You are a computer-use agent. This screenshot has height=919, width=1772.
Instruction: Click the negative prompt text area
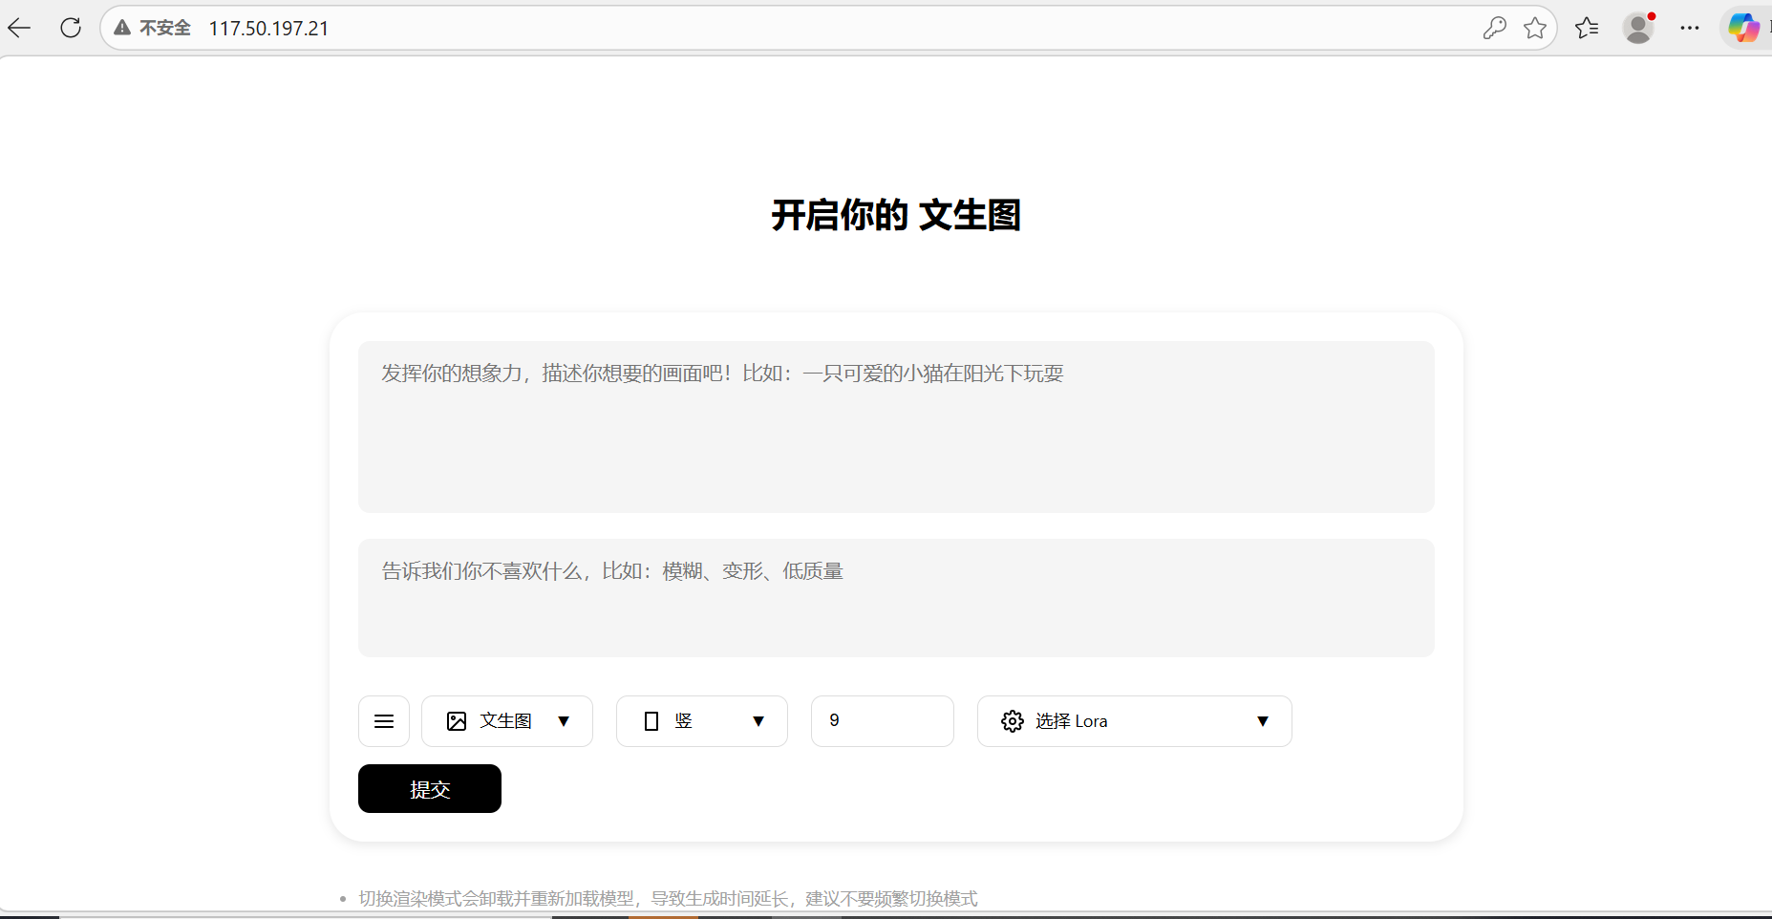pyautogui.click(x=896, y=598)
